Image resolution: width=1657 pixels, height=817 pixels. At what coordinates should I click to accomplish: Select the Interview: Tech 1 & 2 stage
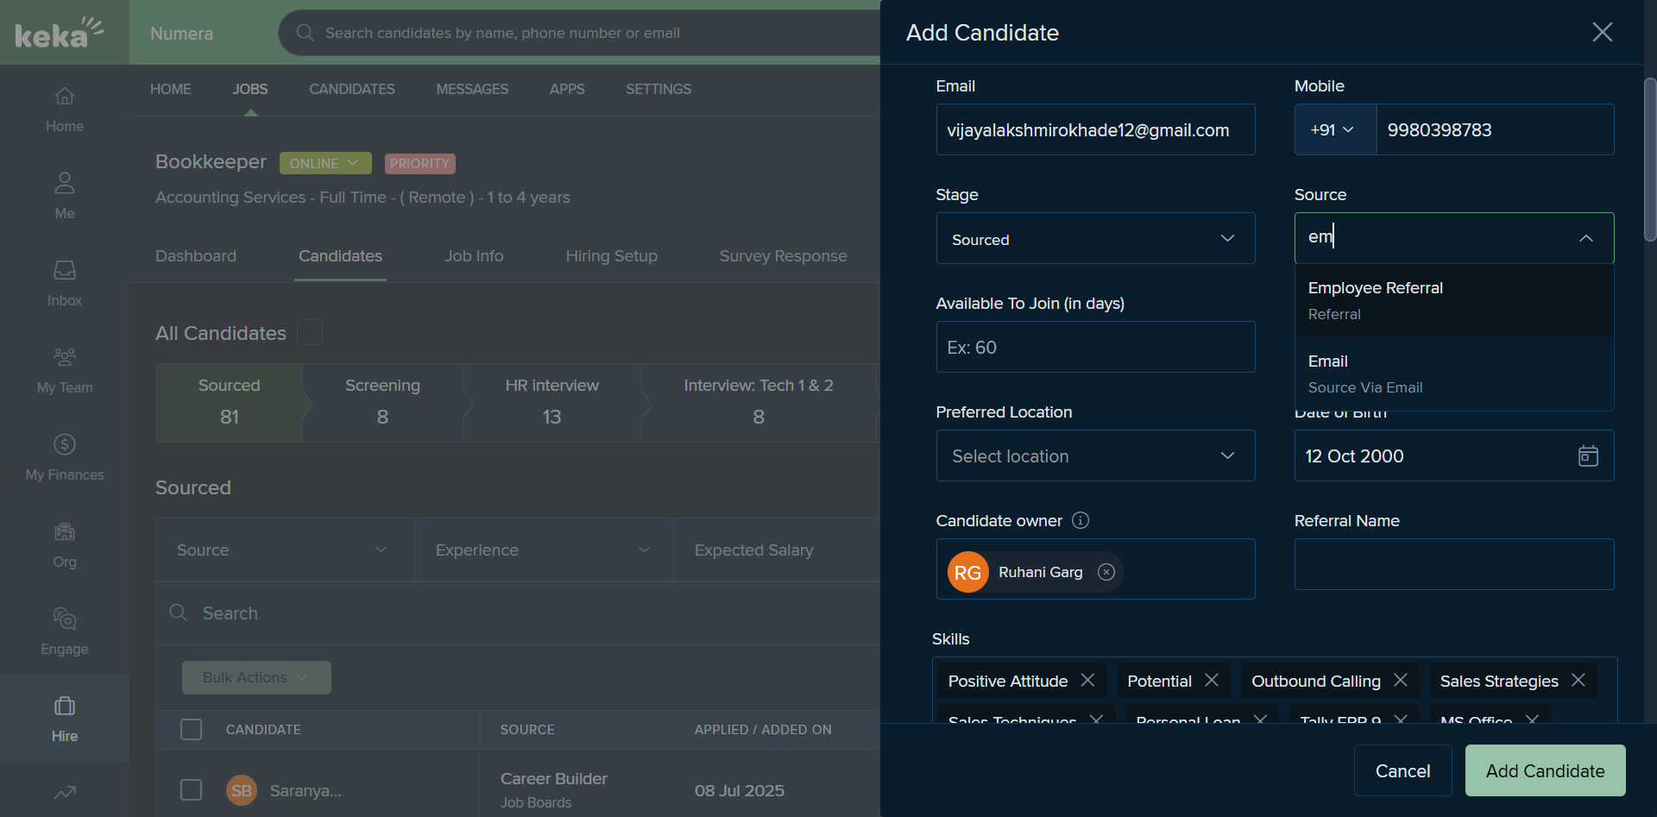click(759, 402)
